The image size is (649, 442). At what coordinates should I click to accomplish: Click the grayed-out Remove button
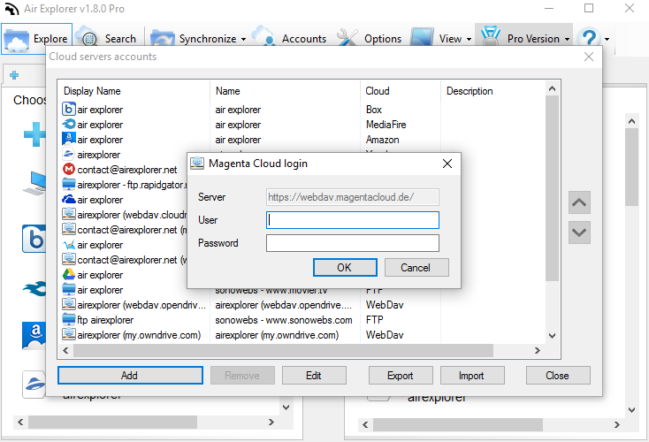pyautogui.click(x=242, y=376)
